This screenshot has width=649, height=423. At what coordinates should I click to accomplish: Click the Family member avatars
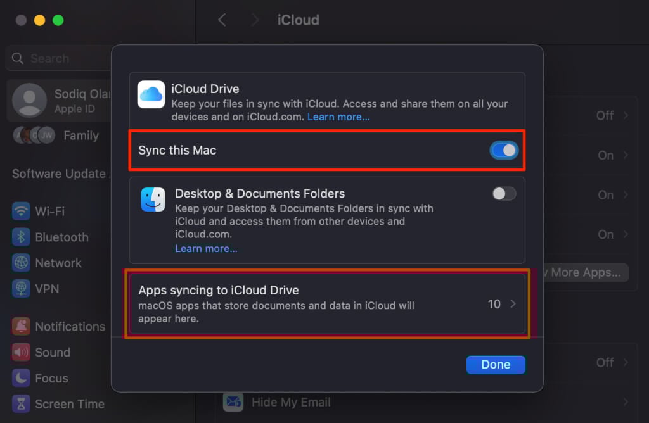coord(34,136)
